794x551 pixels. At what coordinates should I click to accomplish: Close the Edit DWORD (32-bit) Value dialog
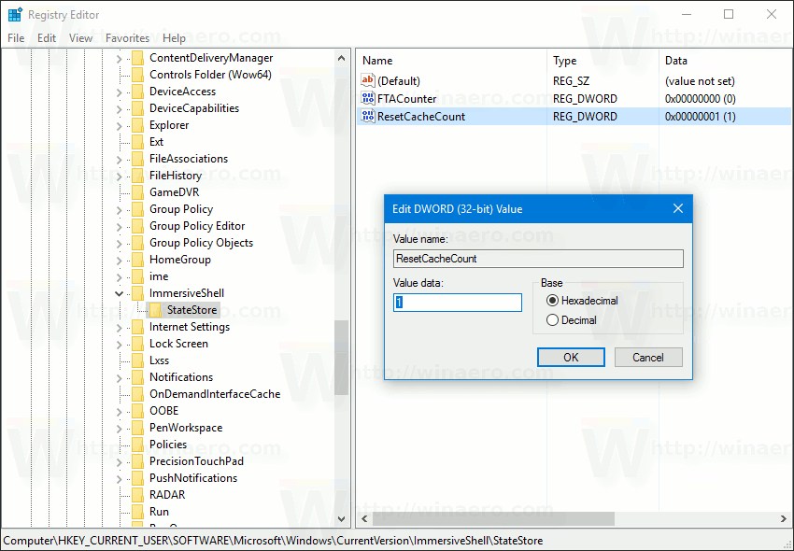tap(678, 208)
